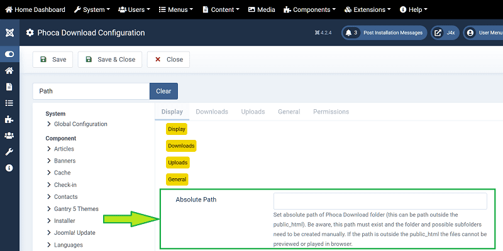The image size is (503, 251).
Task: Click the wrench system icon in sidebar
Action: pyautogui.click(x=9, y=152)
